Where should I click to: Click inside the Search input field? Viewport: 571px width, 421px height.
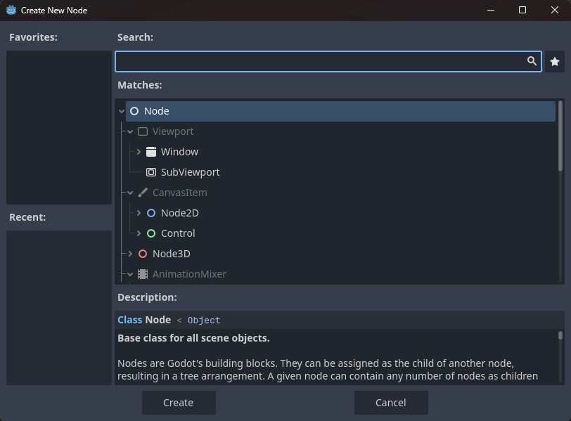coord(316,61)
